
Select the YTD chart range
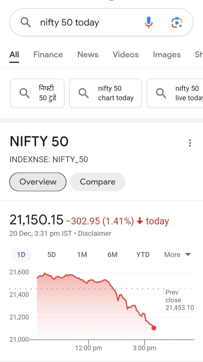coord(143,255)
